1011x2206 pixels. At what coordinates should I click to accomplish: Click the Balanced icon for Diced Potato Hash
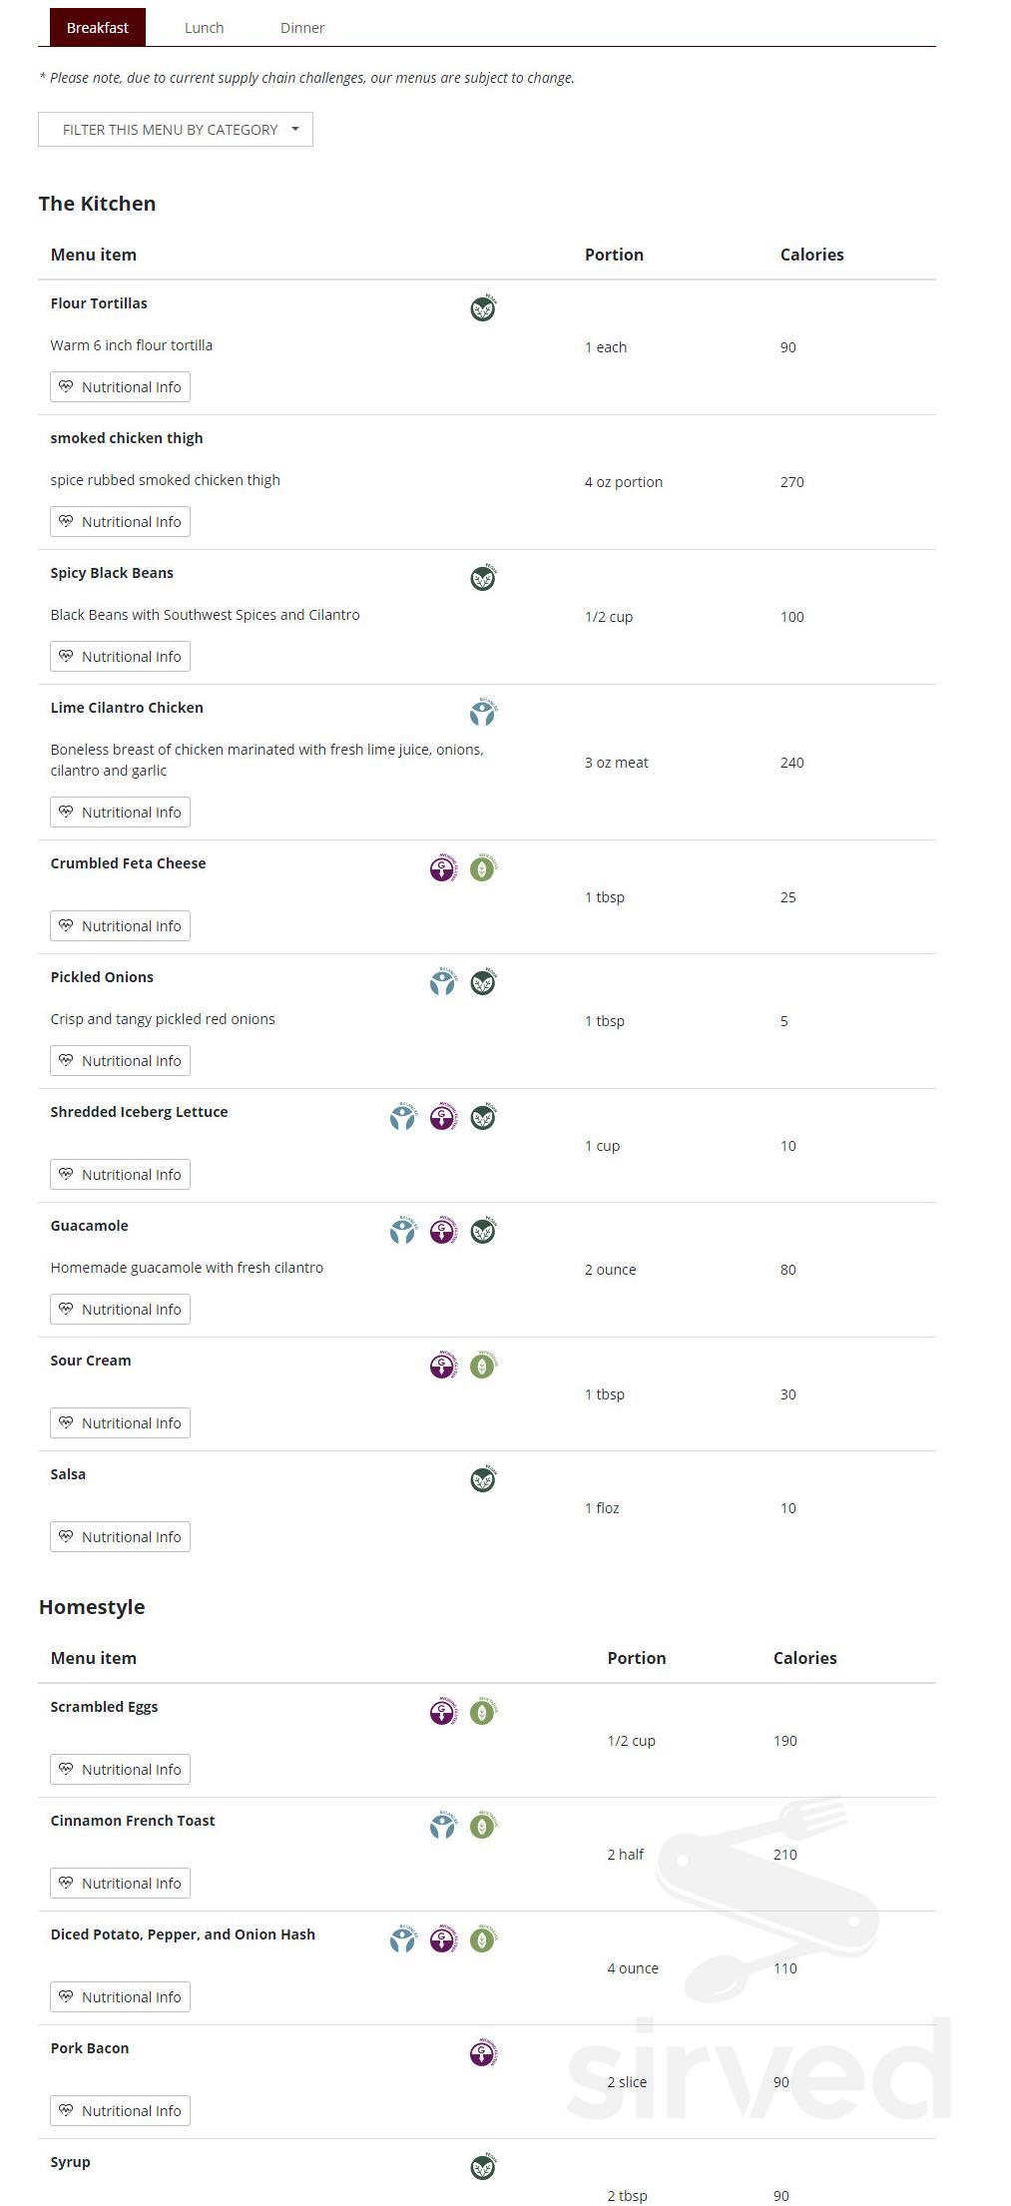pos(402,1939)
